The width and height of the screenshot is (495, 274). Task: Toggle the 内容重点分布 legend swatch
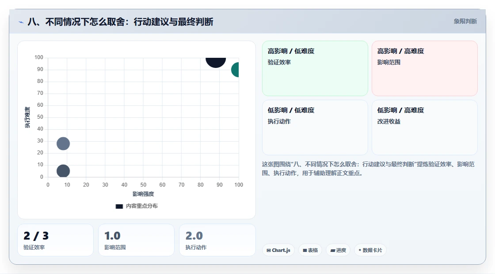(x=119, y=206)
